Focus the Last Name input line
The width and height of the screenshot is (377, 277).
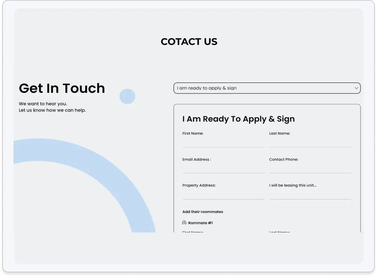(310, 142)
